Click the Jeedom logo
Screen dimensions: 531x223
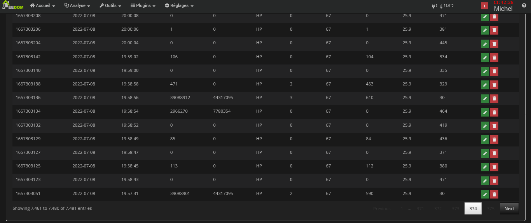click(x=12, y=6)
